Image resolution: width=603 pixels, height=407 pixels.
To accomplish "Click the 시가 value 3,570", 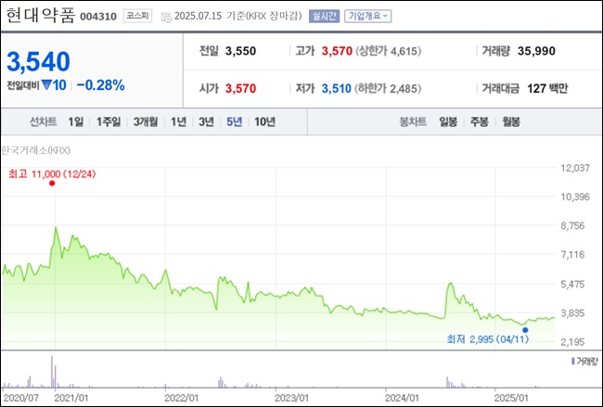I will 241,88.
